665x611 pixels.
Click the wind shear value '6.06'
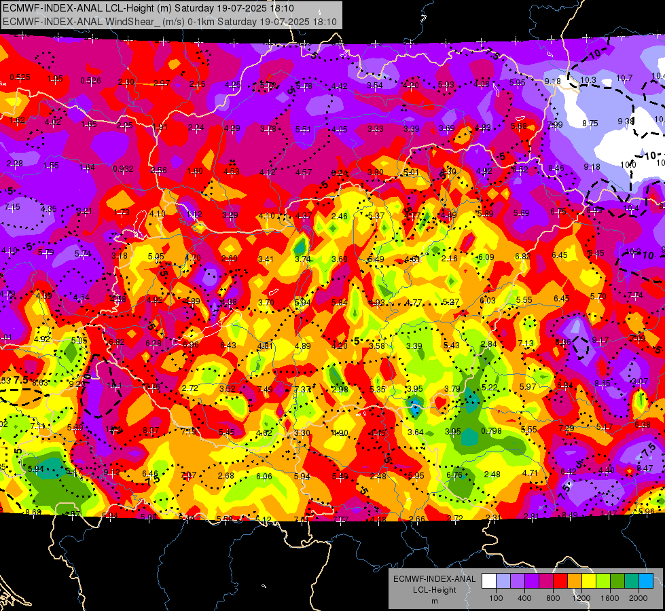[x=264, y=476]
